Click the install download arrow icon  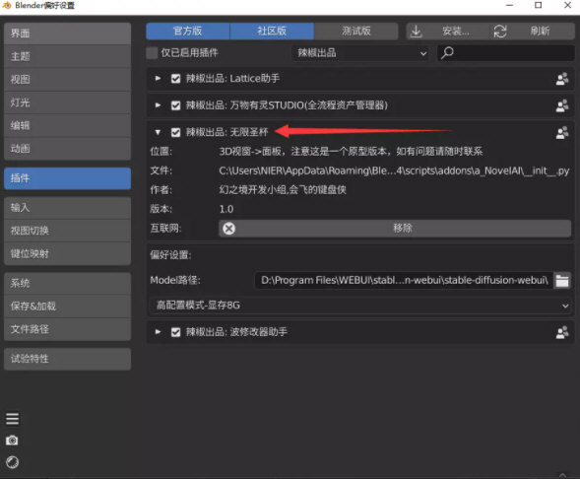(x=417, y=32)
